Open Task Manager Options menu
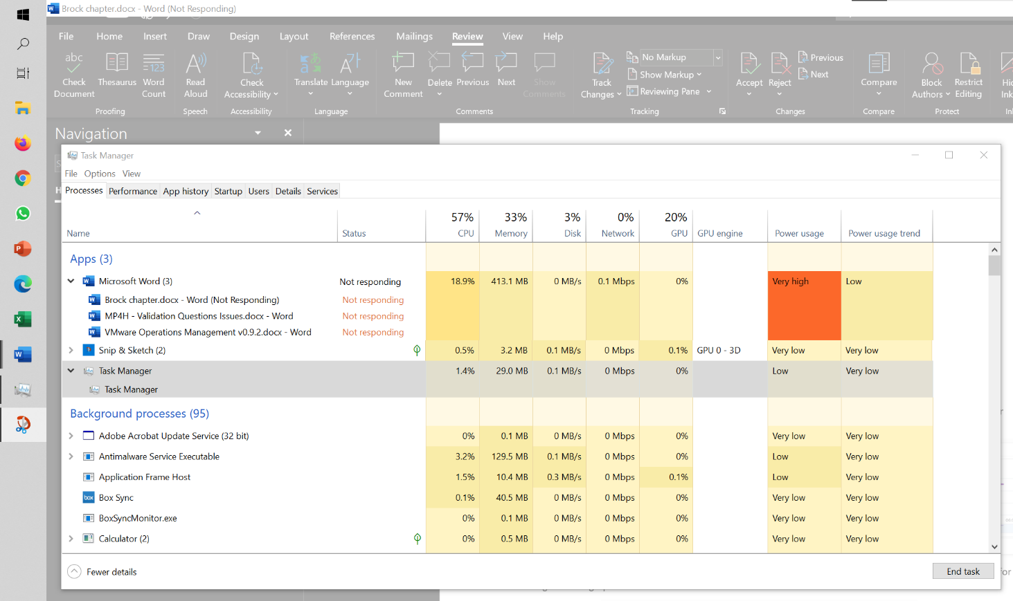Viewport: 1013px width, 601px height. [100, 174]
